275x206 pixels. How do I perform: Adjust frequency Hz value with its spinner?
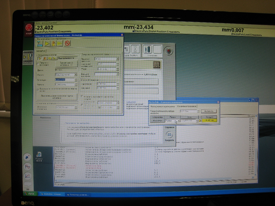coord(76,84)
